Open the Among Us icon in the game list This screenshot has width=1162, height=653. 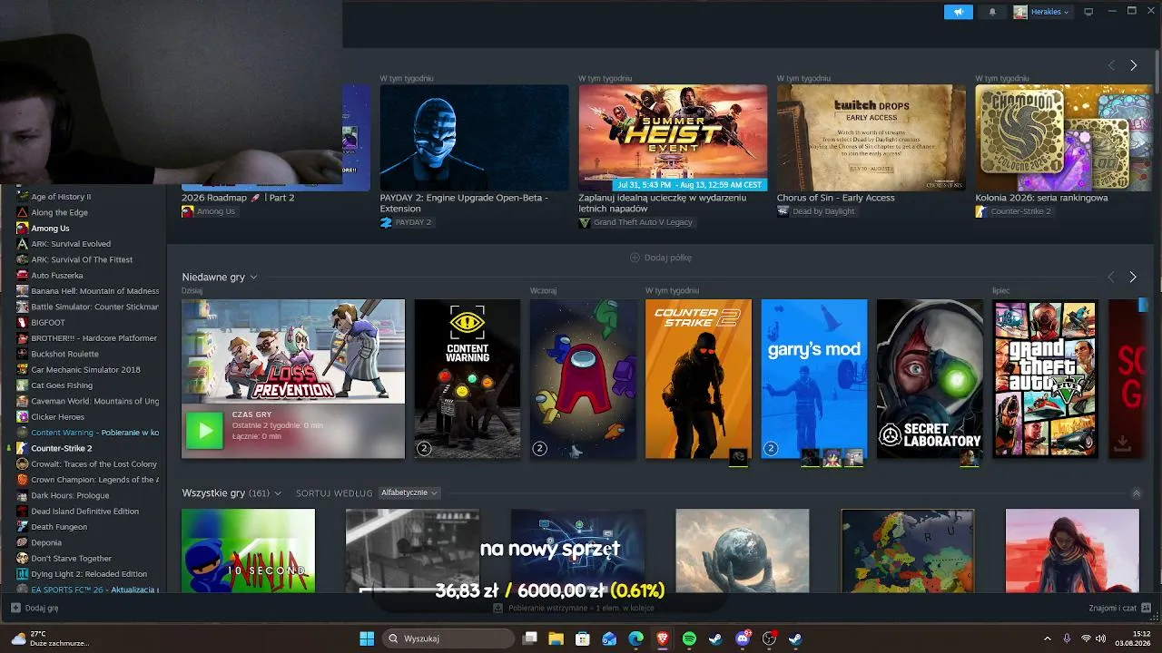23,228
